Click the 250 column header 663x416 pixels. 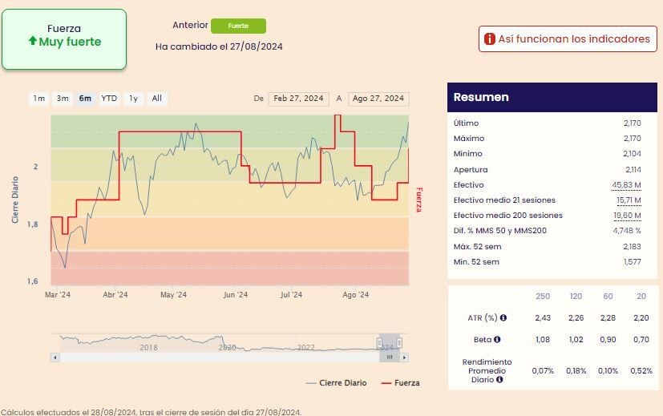pos(543,297)
